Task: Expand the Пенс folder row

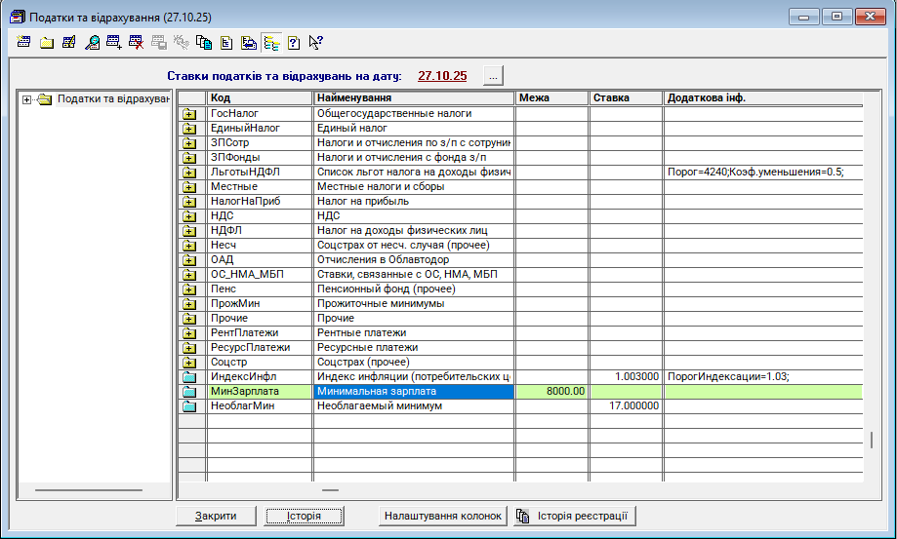Action: 190,289
